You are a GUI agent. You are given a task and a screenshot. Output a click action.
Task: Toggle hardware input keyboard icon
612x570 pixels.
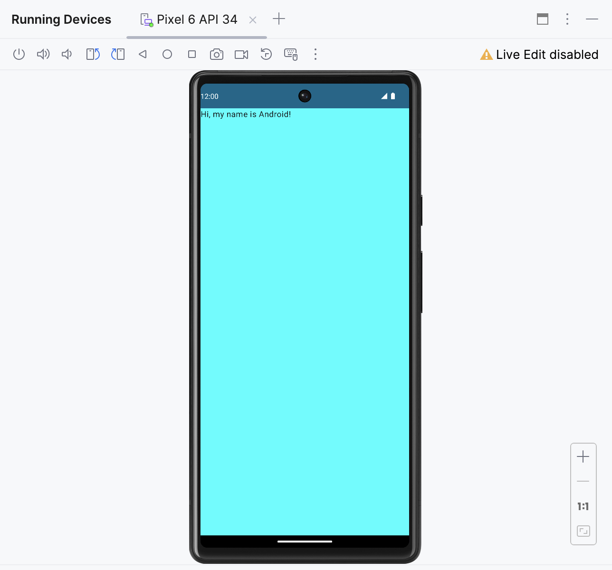coord(291,54)
